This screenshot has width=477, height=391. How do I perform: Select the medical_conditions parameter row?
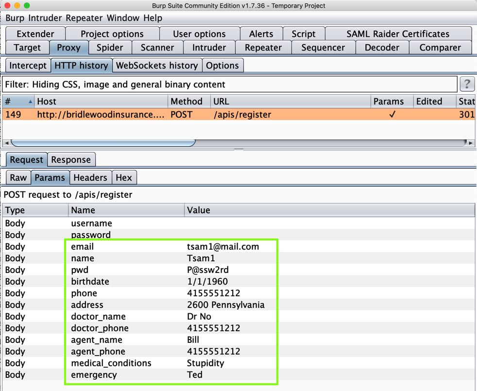pyautogui.click(x=111, y=363)
